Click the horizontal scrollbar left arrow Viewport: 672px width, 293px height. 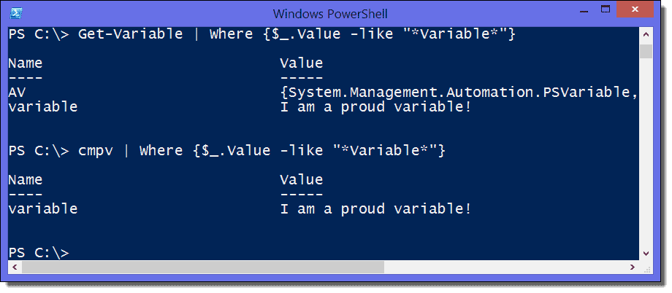[x=15, y=267]
